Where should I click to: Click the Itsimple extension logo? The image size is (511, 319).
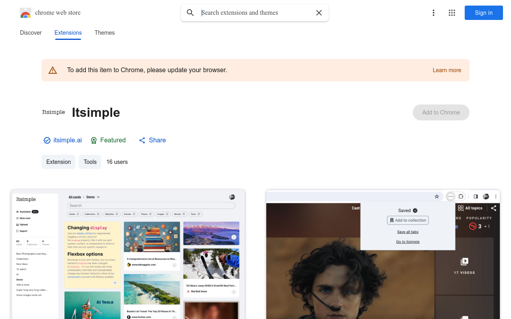[53, 112]
